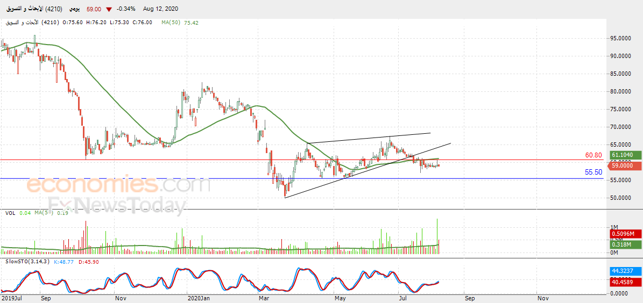Click the red 0.5096M volume tag
Viewport: 643px width, 303px height.
coord(623,234)
